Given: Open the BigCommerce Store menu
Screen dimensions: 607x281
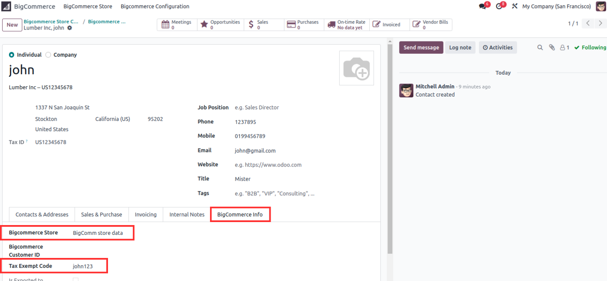Looking at the screenshot, I should tap(88, 6).
